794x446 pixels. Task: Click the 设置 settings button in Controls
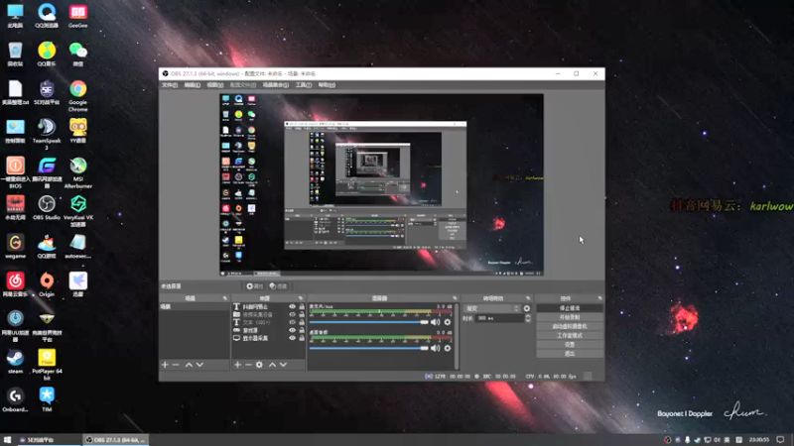[570, 344]
